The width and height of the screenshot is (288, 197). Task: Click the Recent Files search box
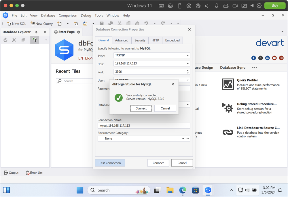tap(74, 81)
